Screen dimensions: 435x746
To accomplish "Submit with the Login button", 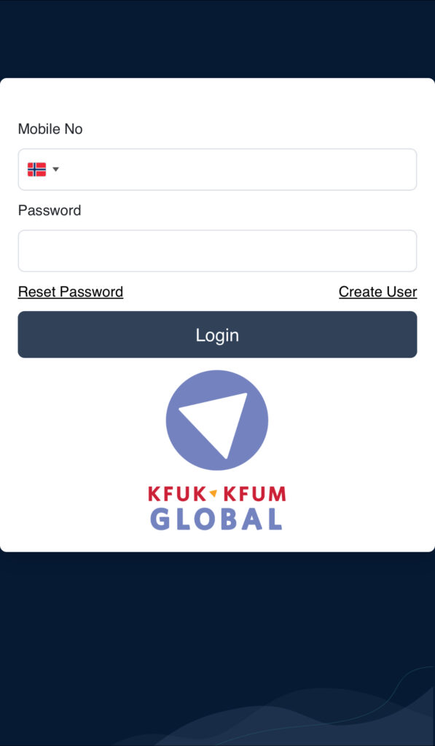I will (217, 334).
